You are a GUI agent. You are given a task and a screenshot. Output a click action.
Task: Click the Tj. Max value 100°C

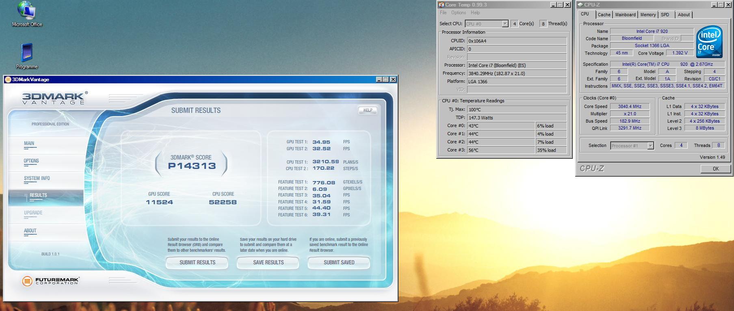pyautogui.click(x=517, y=110)
